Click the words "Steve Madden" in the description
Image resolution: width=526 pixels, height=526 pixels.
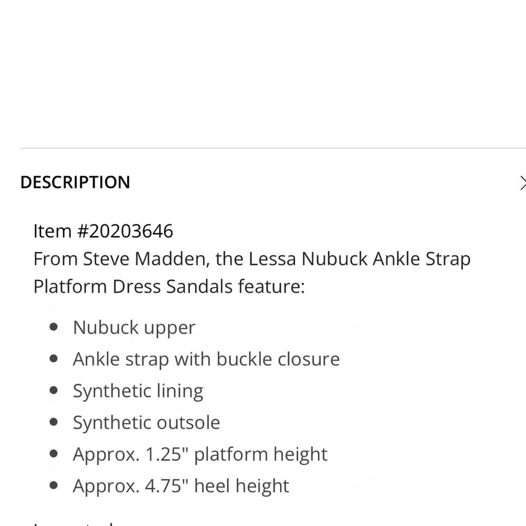[x=146, y=259]
